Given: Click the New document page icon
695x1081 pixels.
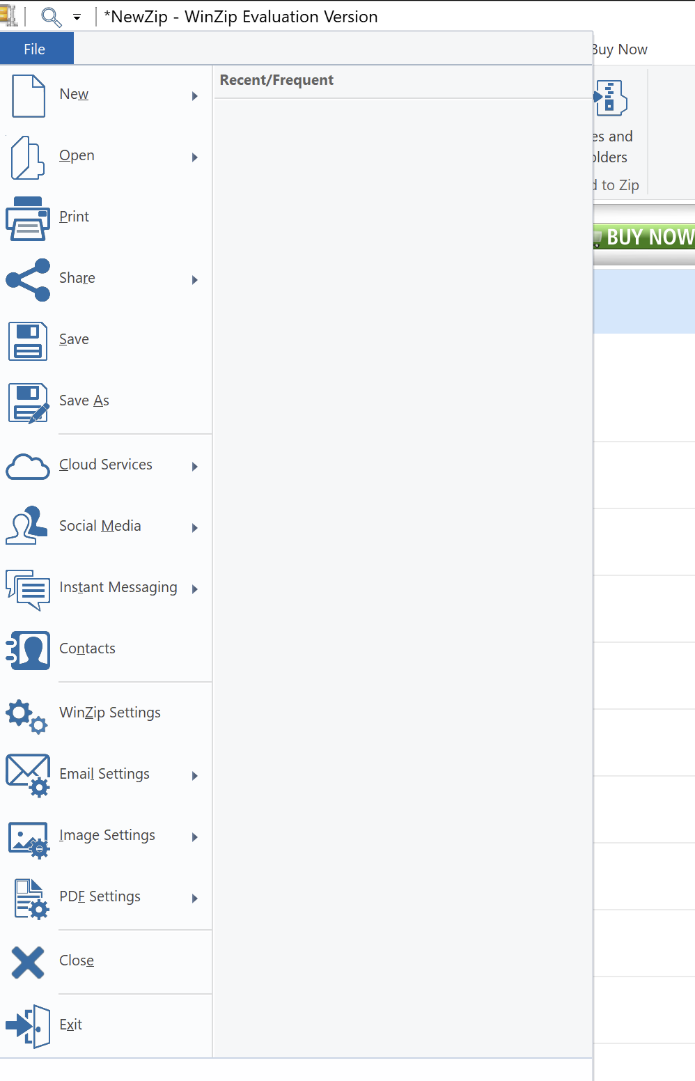Looking at the screenshot, I should (29, 96).
